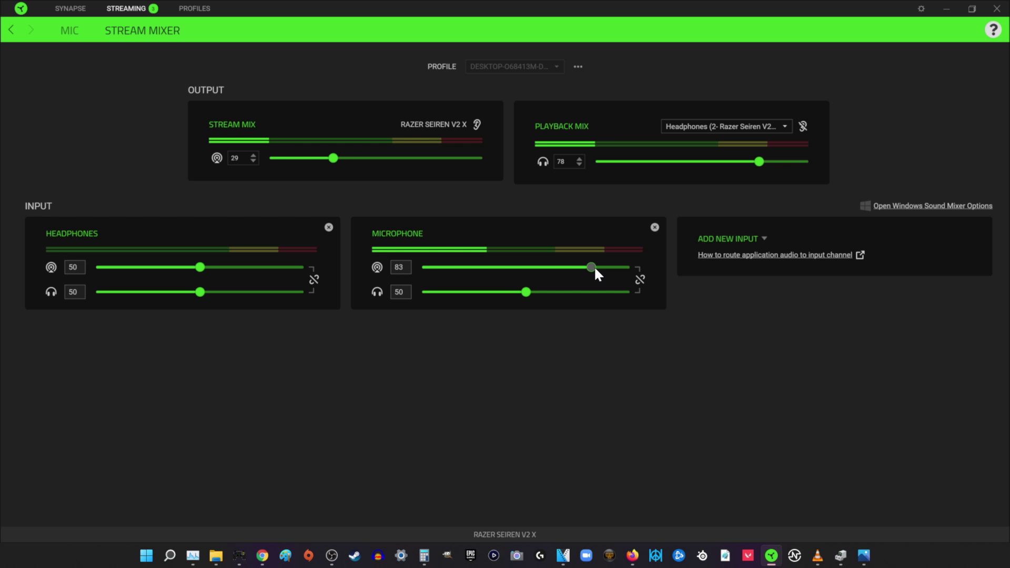
Task: Open the help question mark icon
Action: tap(993, 30)
